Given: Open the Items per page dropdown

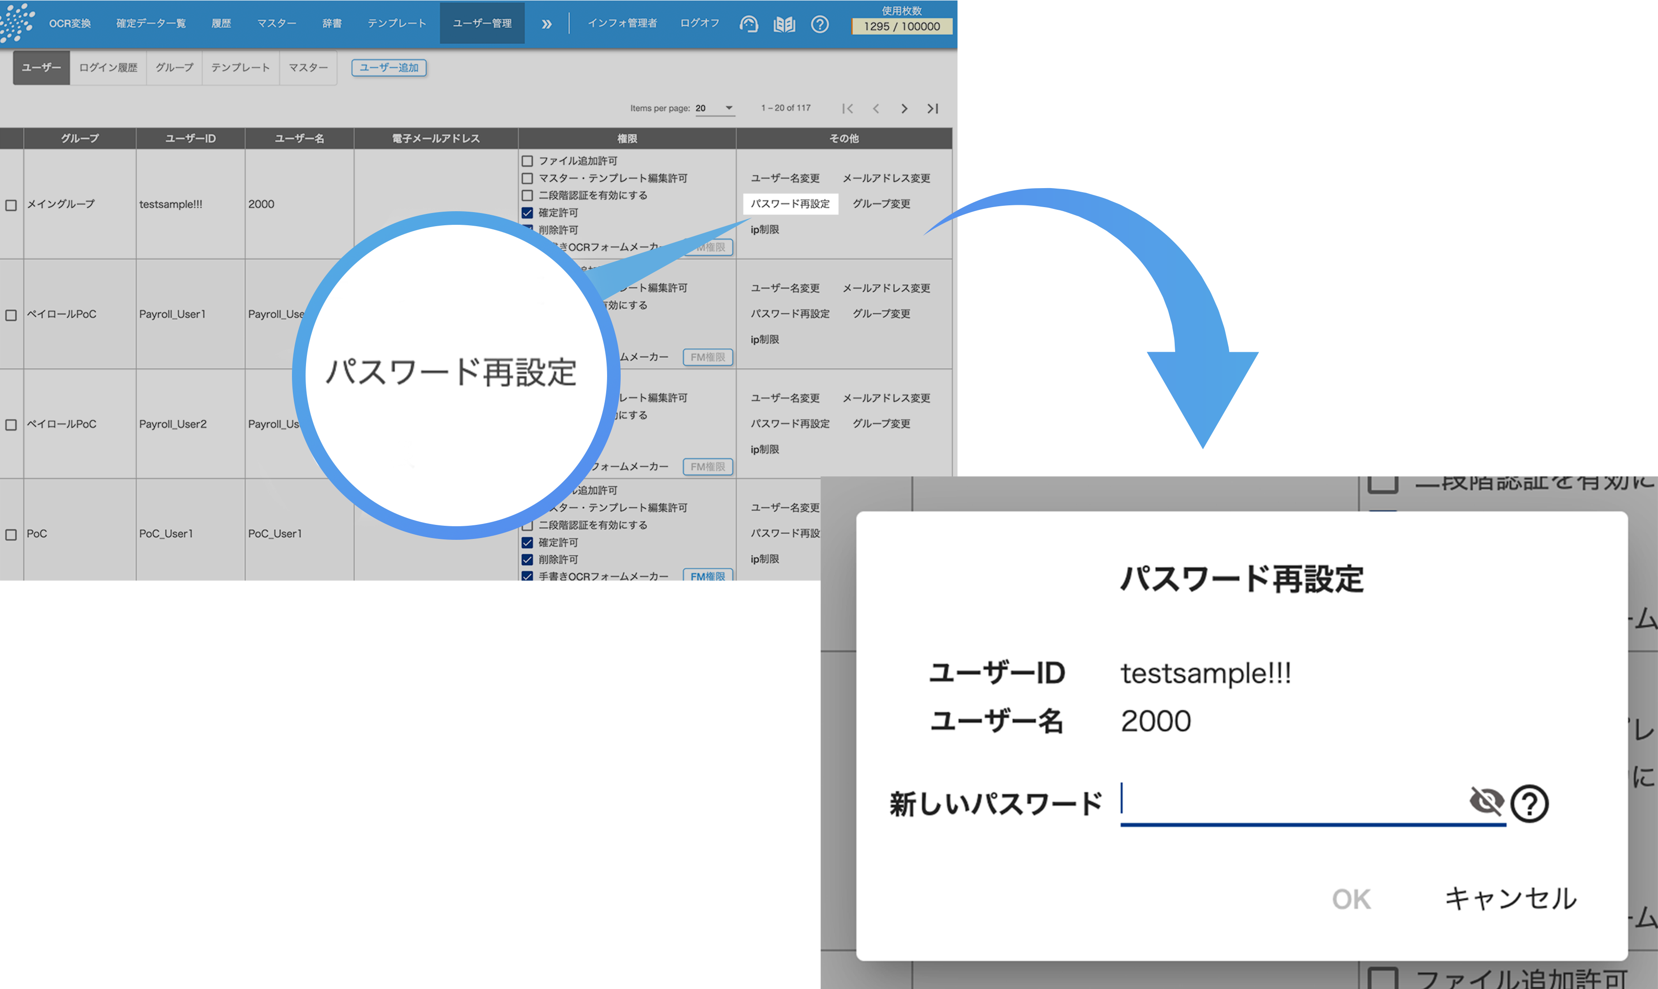Looking at the screenshot, I should (x=715, y=107).
